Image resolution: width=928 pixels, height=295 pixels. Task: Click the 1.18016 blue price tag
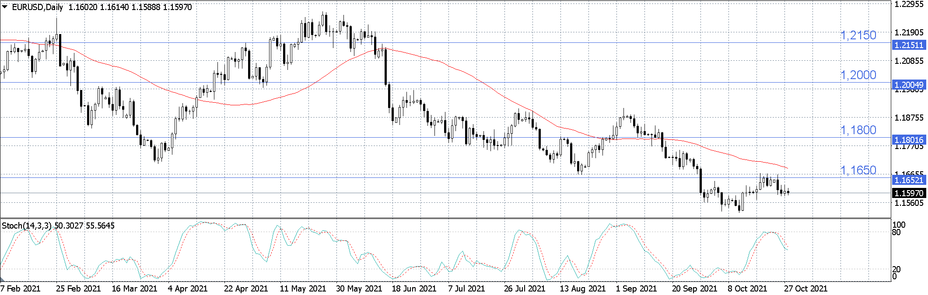[909, 140]
